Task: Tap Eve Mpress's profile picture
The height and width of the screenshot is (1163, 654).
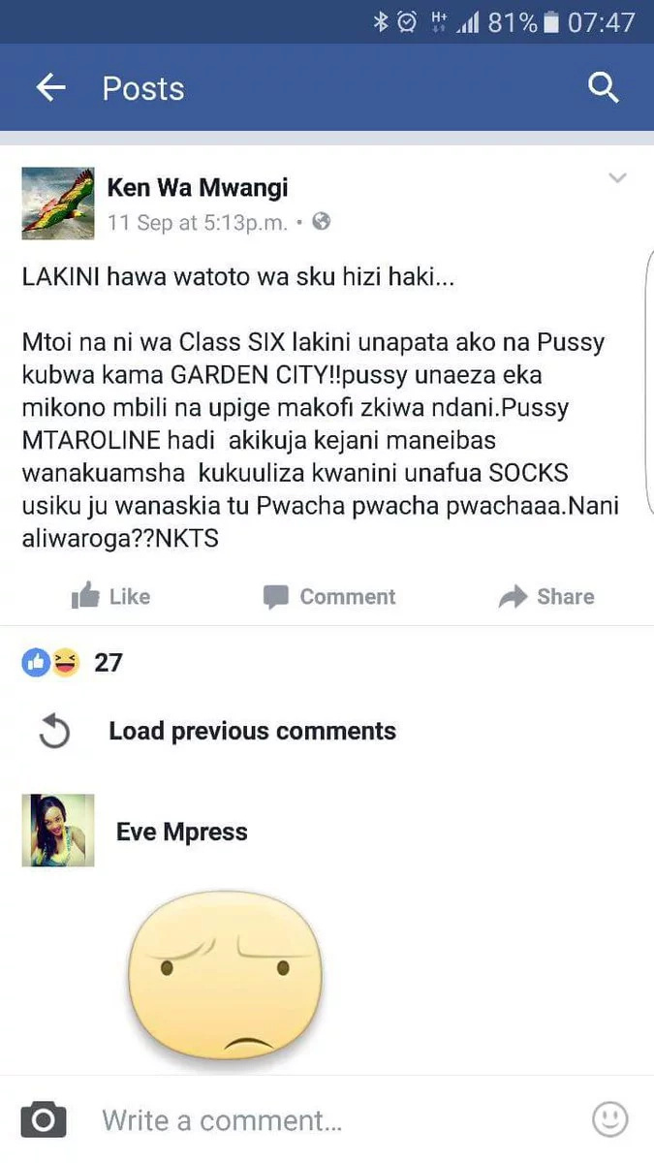Action: click(58, 831)
